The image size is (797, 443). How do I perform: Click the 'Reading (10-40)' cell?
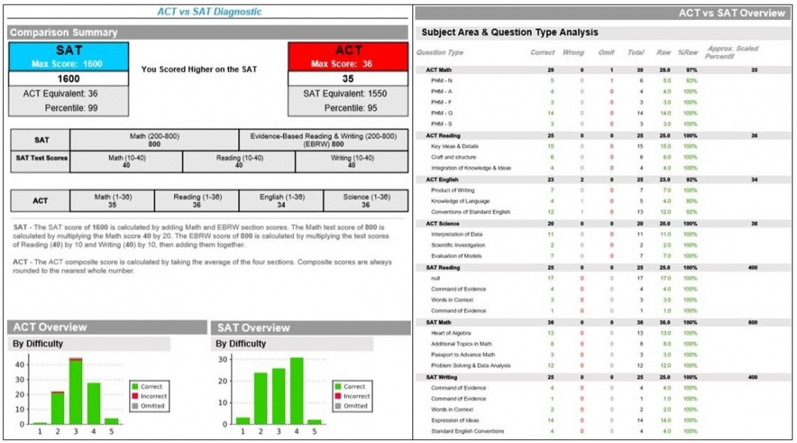point(239,162)
